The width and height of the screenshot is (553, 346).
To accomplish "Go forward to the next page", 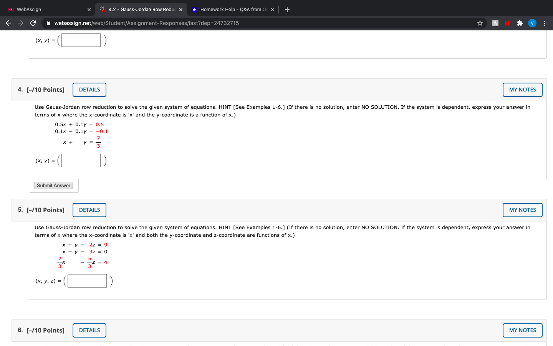I will click(21, 23).
